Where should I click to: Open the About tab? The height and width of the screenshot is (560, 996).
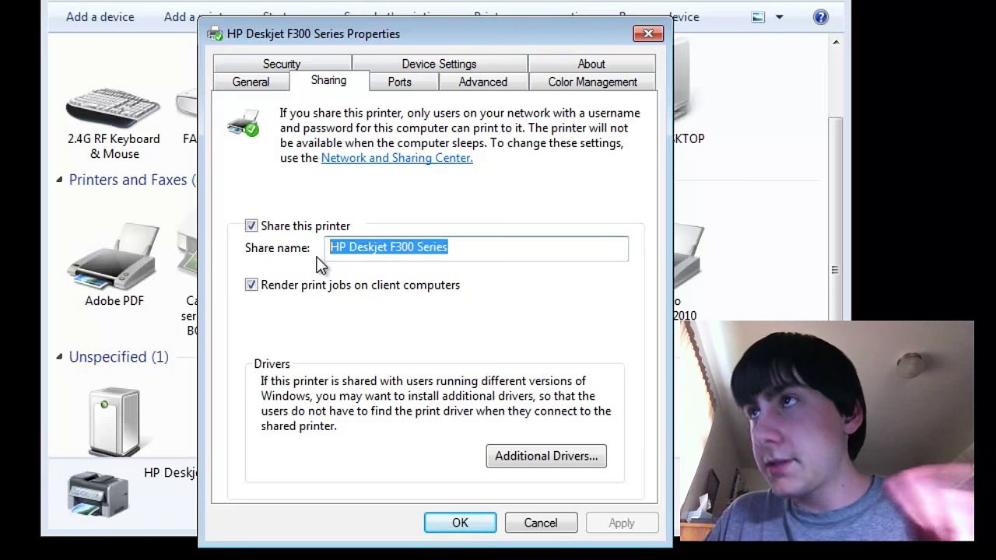(591, 64)
